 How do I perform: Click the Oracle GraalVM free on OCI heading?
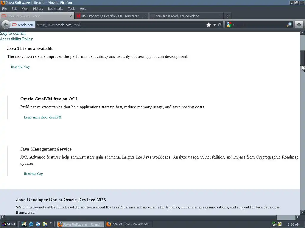point(49,99)
